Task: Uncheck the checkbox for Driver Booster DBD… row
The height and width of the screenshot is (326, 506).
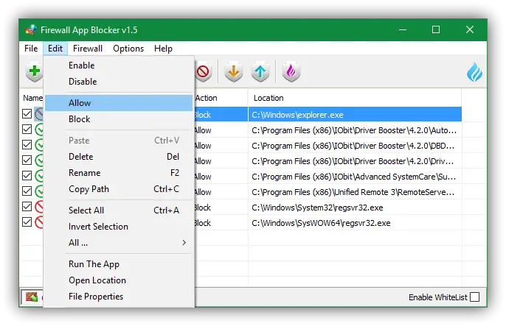Action: click(x=27, y=144)
